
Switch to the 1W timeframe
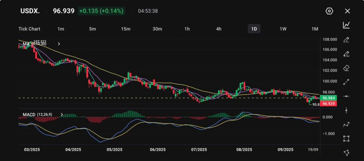click(283, 29)
